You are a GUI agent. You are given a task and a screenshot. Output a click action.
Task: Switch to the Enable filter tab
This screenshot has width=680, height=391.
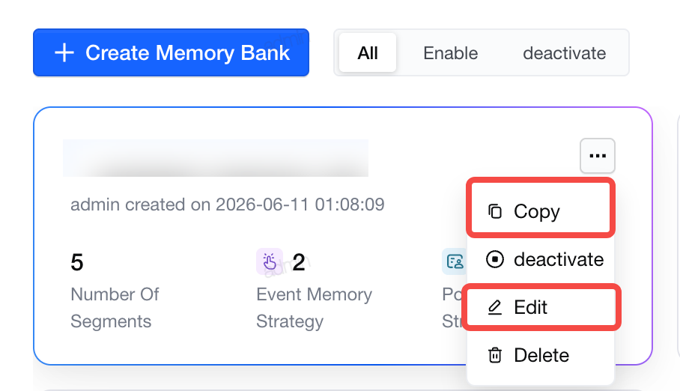tap(451, 53)
